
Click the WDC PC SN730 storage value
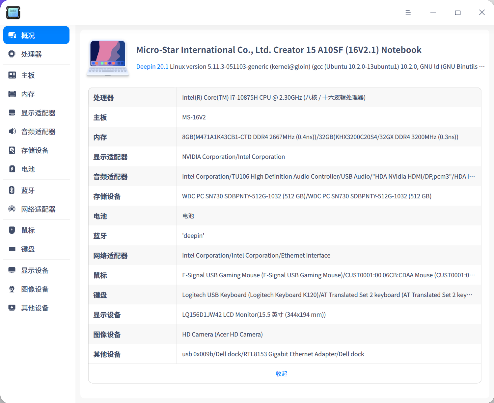pos(307,196)
